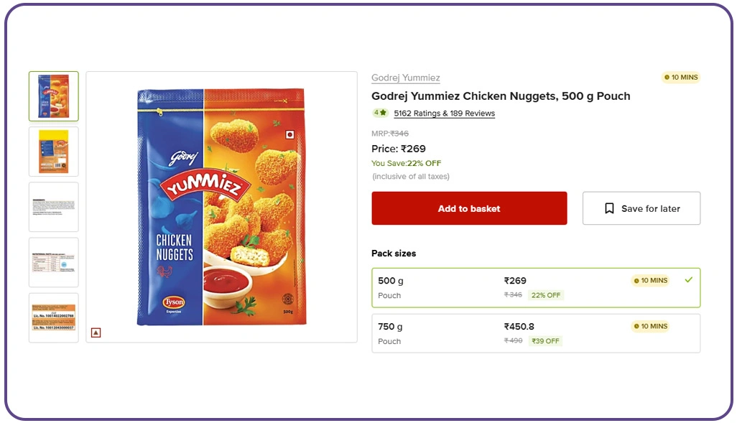Click the ₹39 OFF tag in 750 g row
Screen dimensions: 737x423
[x=546, y=341]
